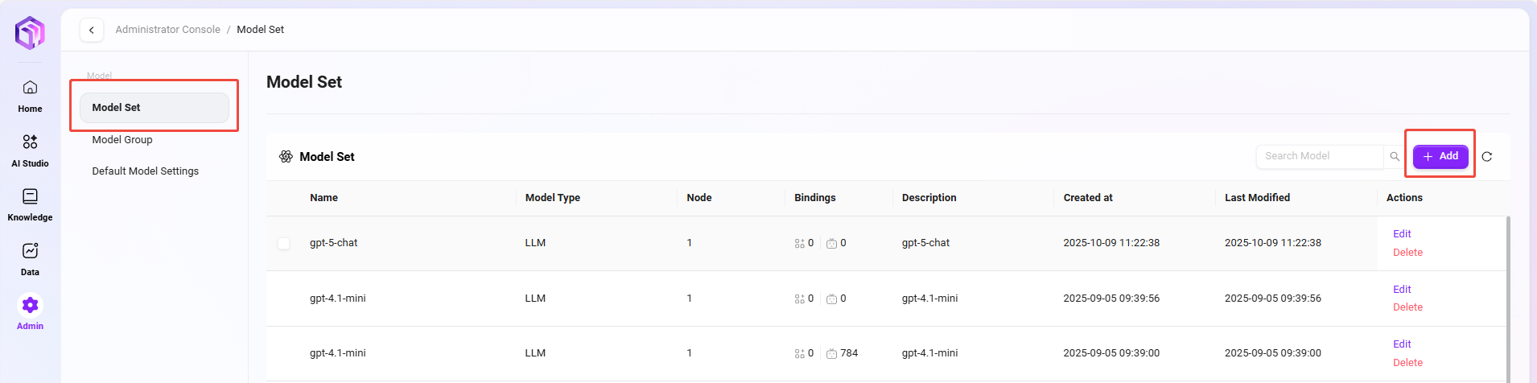Image resolution: width=1537 pixels, height=383 pixels.
Task: Click the search magnifier icon
Action: coord(1395,157)
